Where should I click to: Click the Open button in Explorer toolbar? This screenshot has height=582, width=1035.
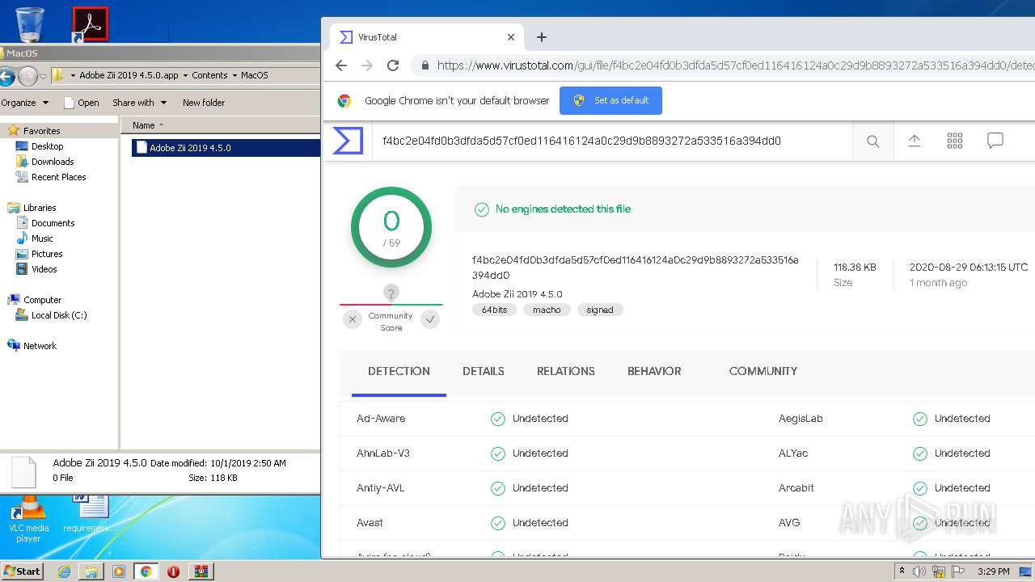[81, 103]
